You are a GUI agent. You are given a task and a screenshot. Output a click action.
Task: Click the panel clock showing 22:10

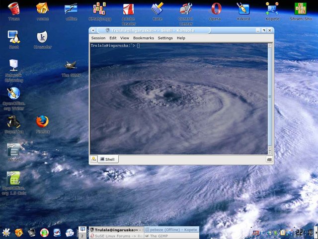(x=305, y=233)
